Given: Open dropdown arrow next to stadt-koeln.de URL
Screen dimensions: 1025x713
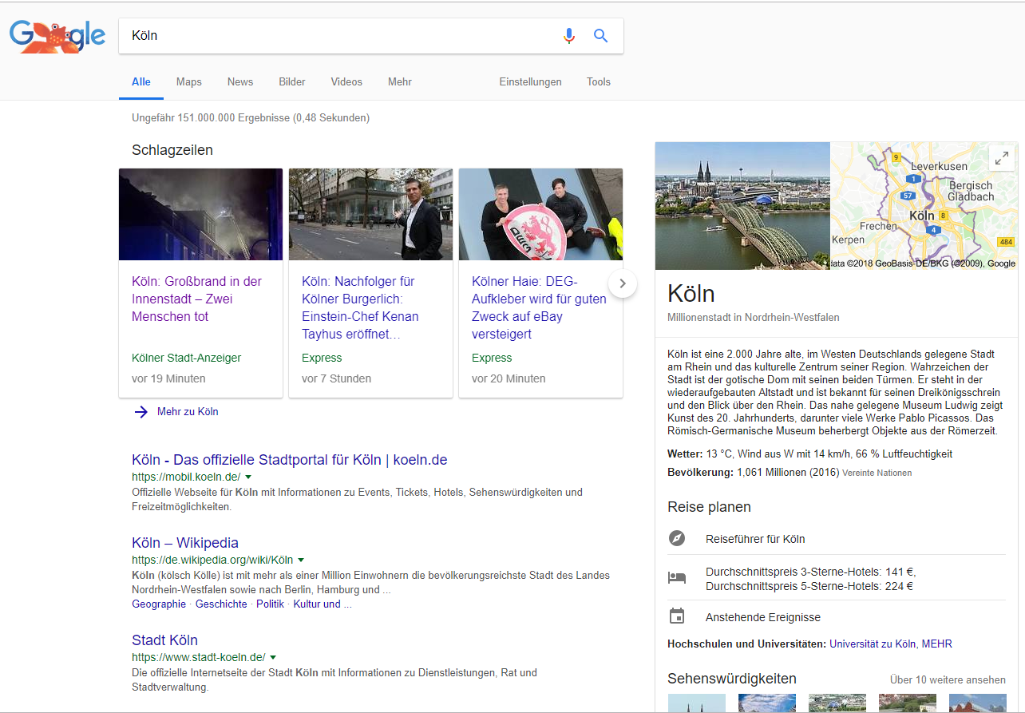Looking at the screenshot, I should pos(273,657).
